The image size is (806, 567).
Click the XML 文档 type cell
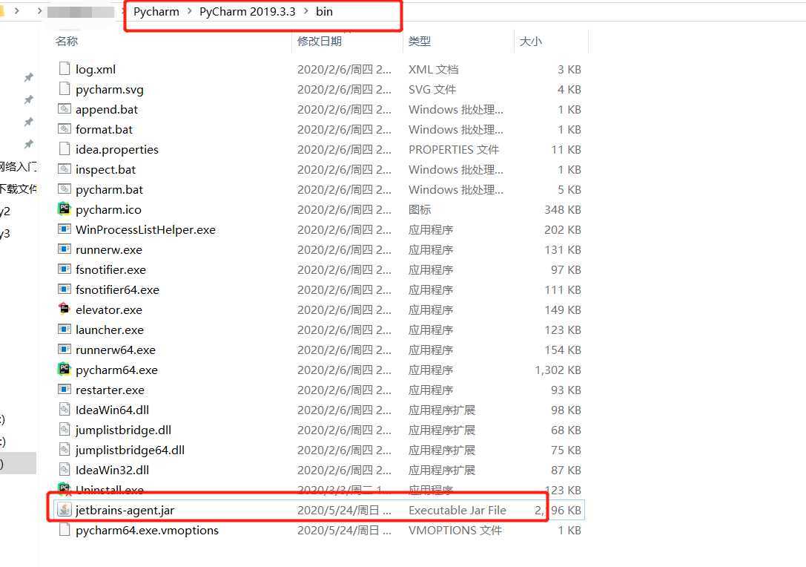(x=433, y=69)
